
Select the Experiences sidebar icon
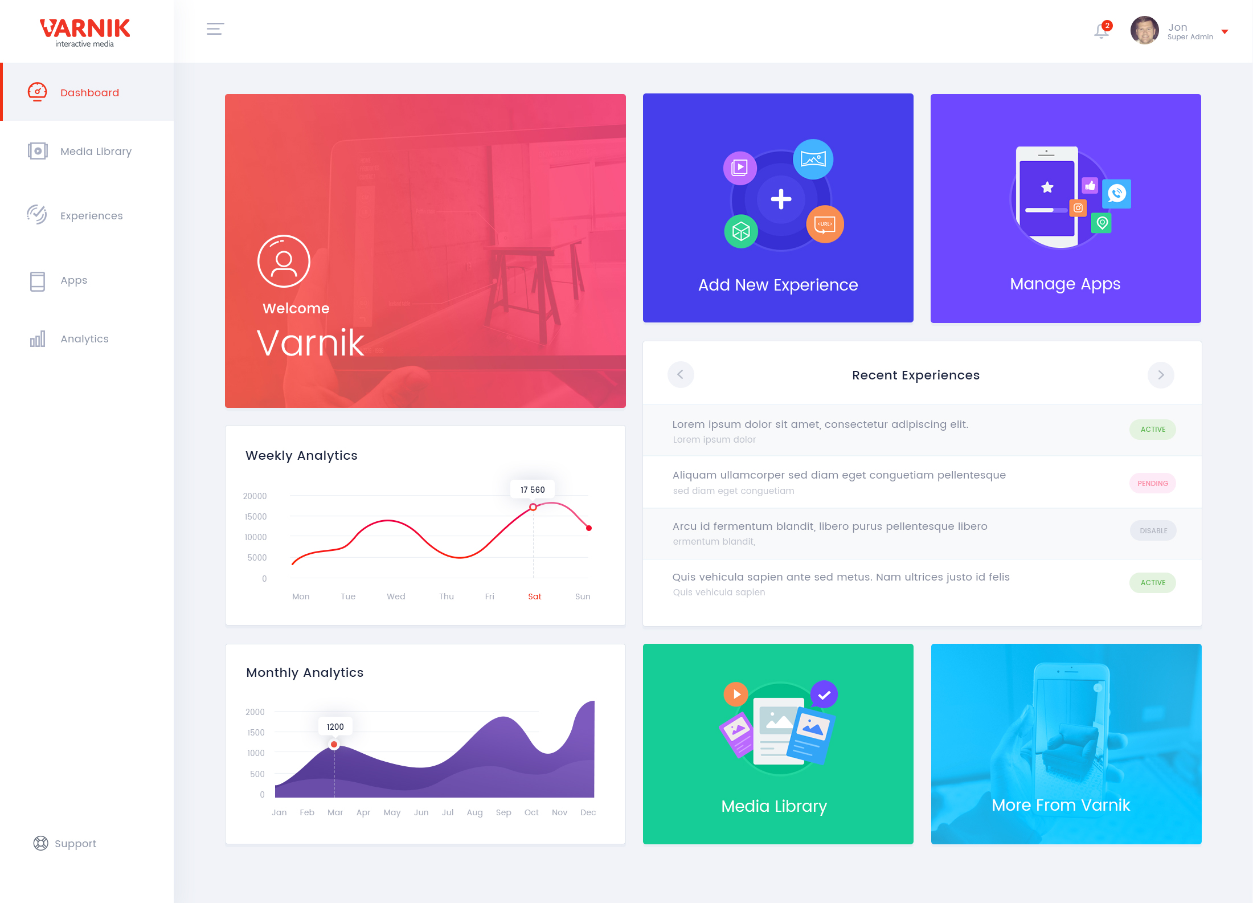pos(37,215)
